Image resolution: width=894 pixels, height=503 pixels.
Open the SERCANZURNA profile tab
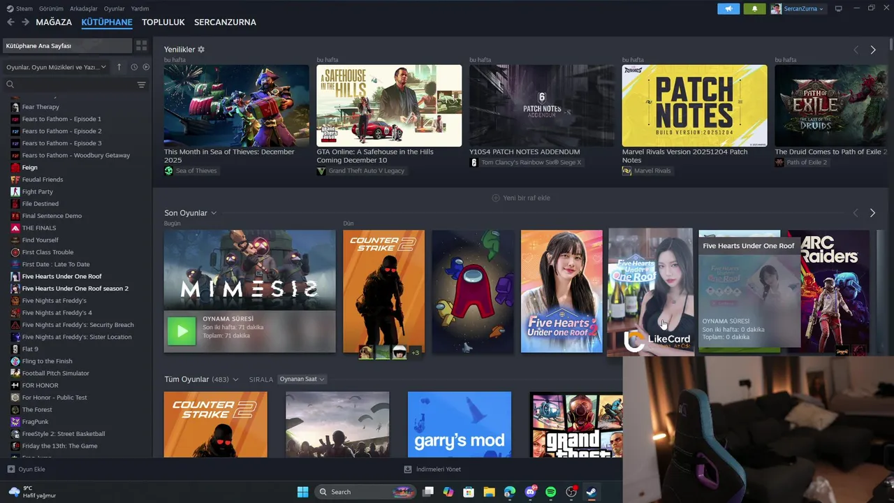225,22
